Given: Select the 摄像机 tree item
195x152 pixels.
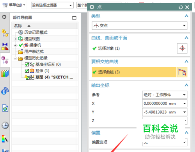Looking at the screenshot, I should [35, 45].
